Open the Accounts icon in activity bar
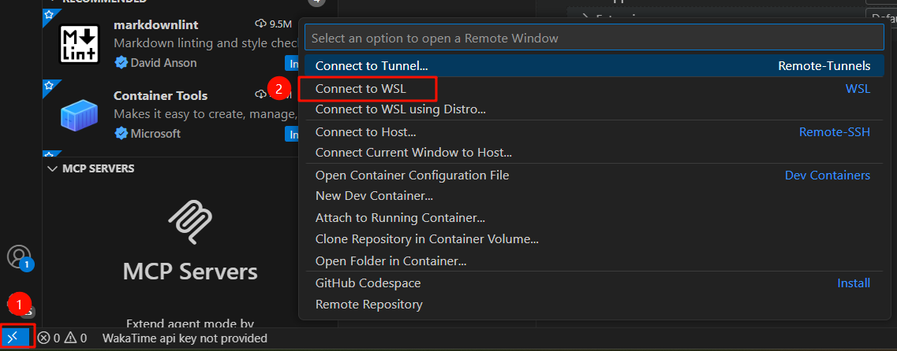 pyautogui.click(x=18, y=257)
